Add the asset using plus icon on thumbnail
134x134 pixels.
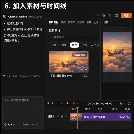(x=86, y=70)
